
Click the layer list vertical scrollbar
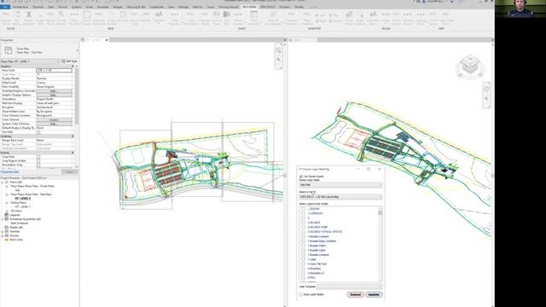coord(380,244)
